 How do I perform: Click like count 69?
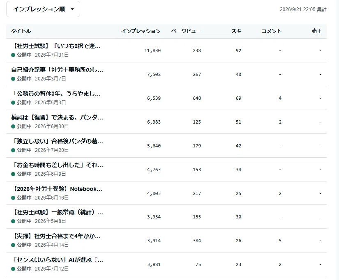pyautogui.click(x=238, y=98)
